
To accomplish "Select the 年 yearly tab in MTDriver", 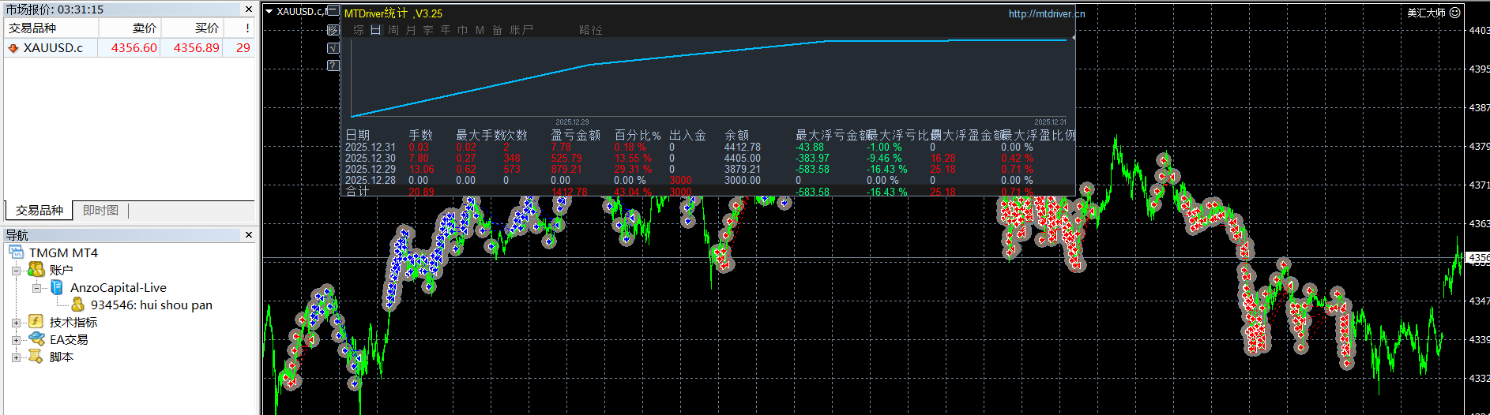I will point(446,30).
